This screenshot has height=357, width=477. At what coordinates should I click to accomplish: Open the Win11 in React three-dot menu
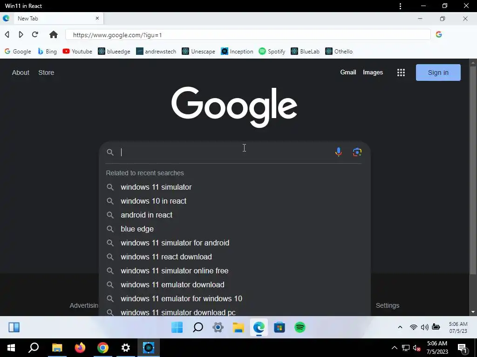400,6
